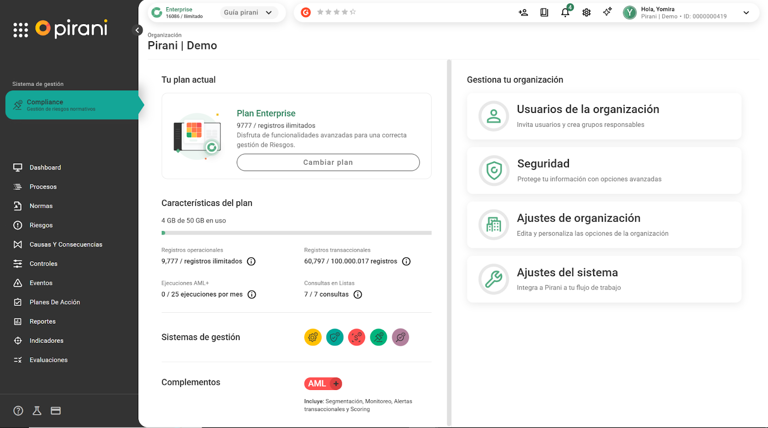Click the storage usage progress bar
768x428 pixels.
[x=296, y=233]
